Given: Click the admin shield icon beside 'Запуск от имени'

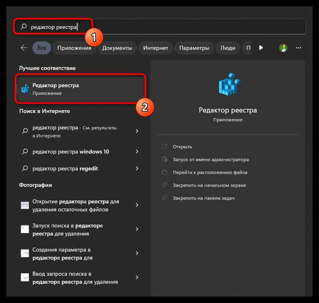Looking at the screenshot, I should (x=164, y=159).
